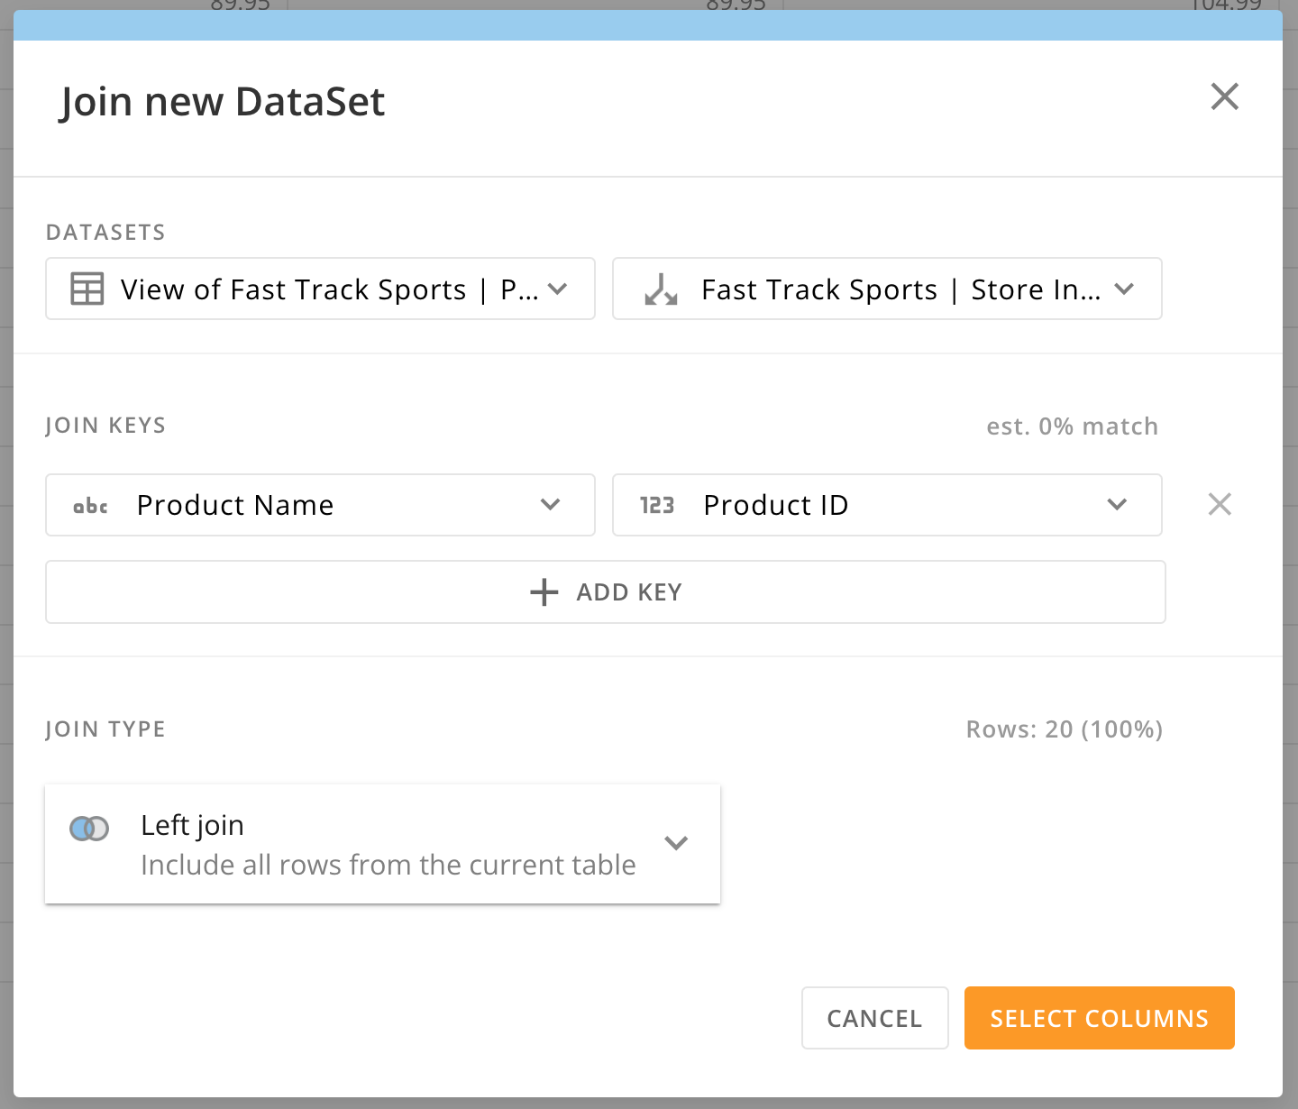Click the Include all rows description text
This screenshot has height=1109, width=1298.
pos(388,865)
